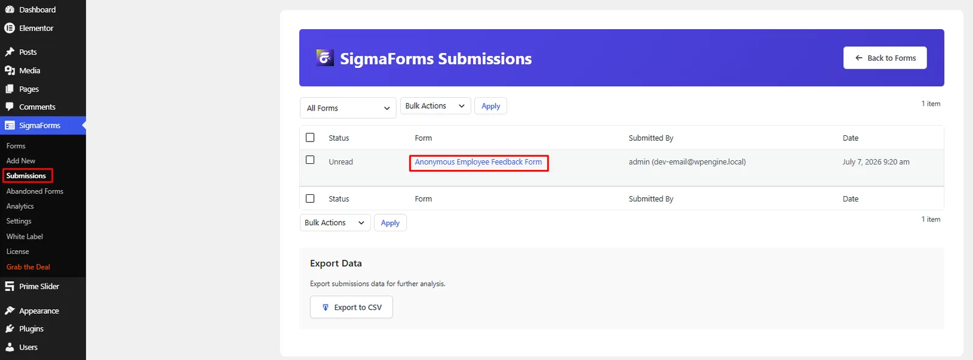Click the Grab the Deal link
The width and height of the screenshot is (973, 360).
tap(28, 267)
